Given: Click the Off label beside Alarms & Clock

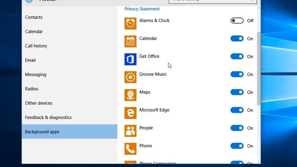Looking at the screenshot, I should 250,21.
